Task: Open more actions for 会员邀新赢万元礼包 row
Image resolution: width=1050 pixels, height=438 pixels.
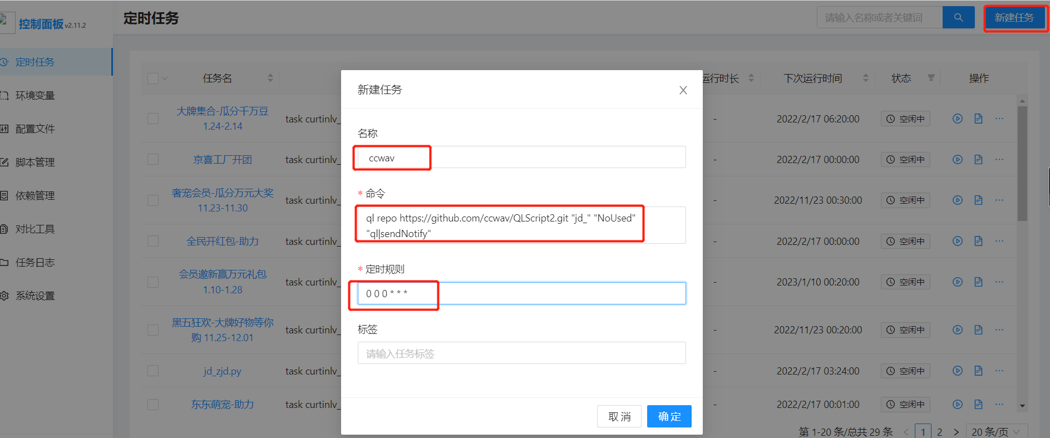Action: coord(999,282)
